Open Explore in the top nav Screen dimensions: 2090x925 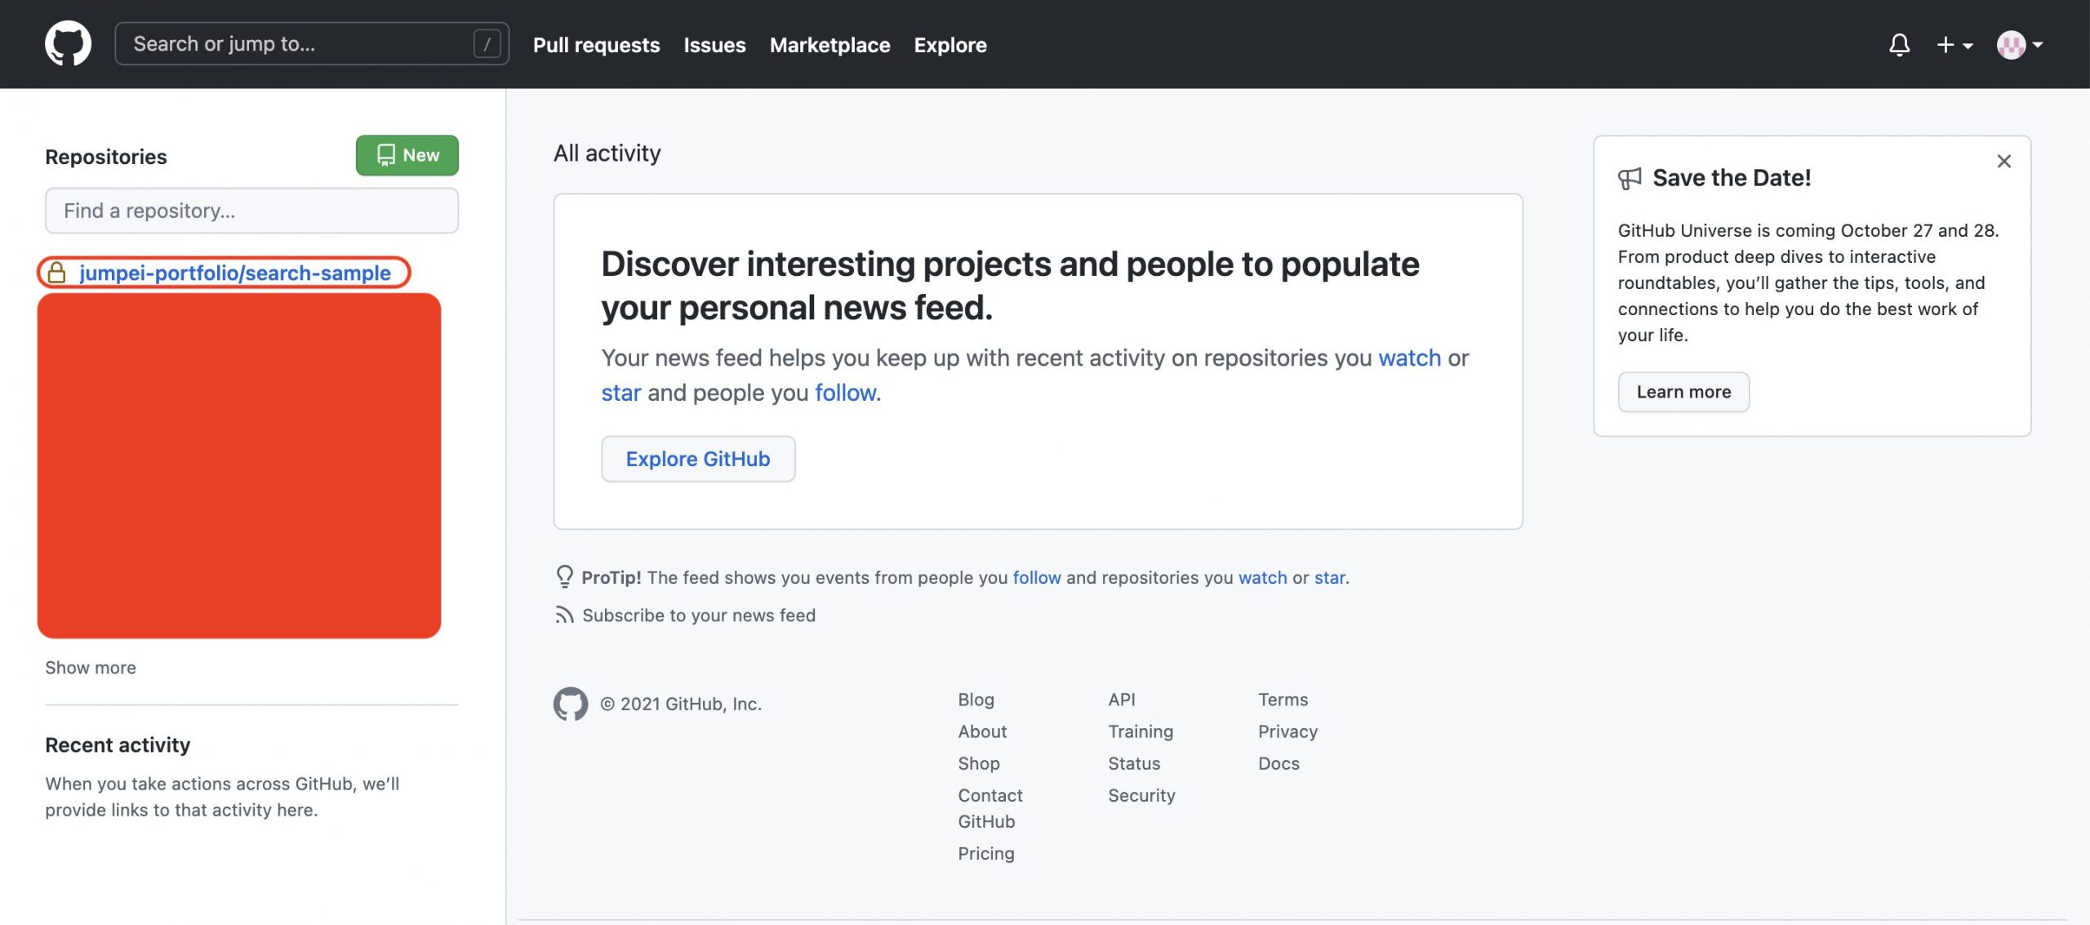pyautogui.click(x=949, y=45)
